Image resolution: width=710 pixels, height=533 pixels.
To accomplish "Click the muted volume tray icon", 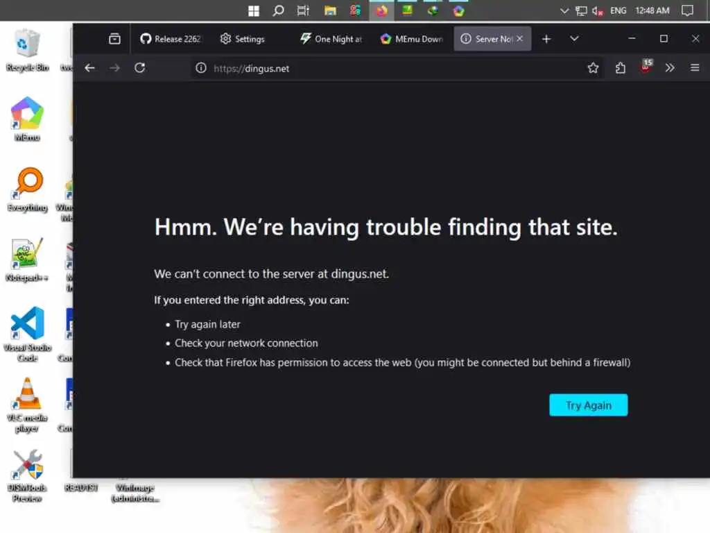I will point(597,11).
